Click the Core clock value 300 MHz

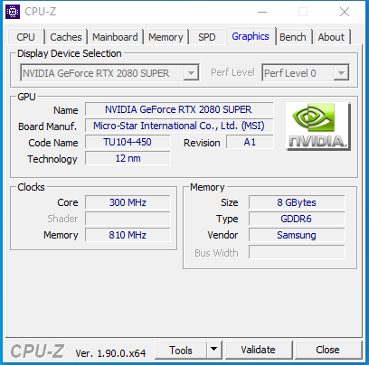pos(128,202)
